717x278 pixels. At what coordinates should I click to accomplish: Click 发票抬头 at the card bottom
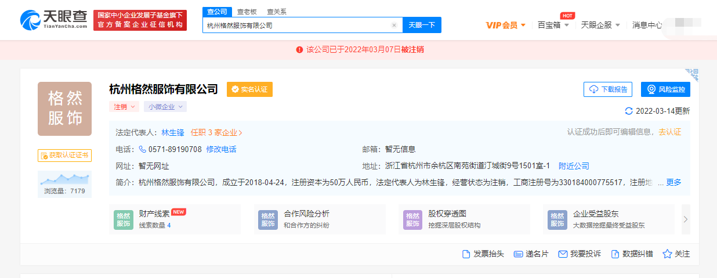(483, 254)
